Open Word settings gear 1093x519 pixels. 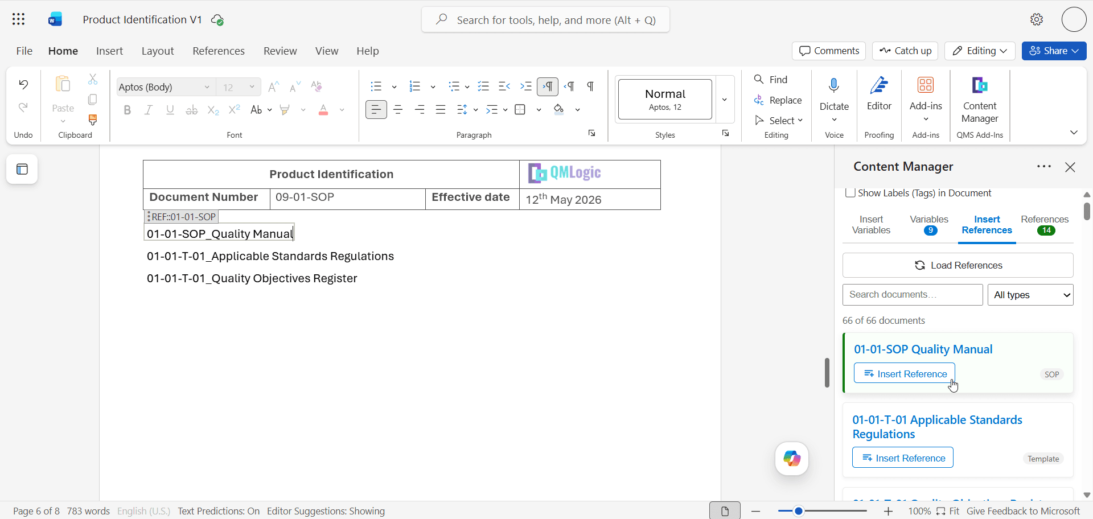click(x=1037, y=19)
